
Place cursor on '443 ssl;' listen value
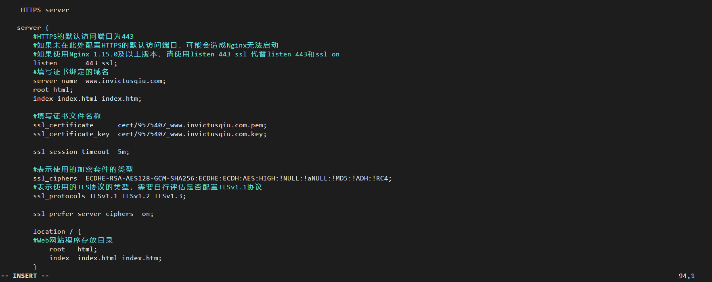click(x=101, y=63)
